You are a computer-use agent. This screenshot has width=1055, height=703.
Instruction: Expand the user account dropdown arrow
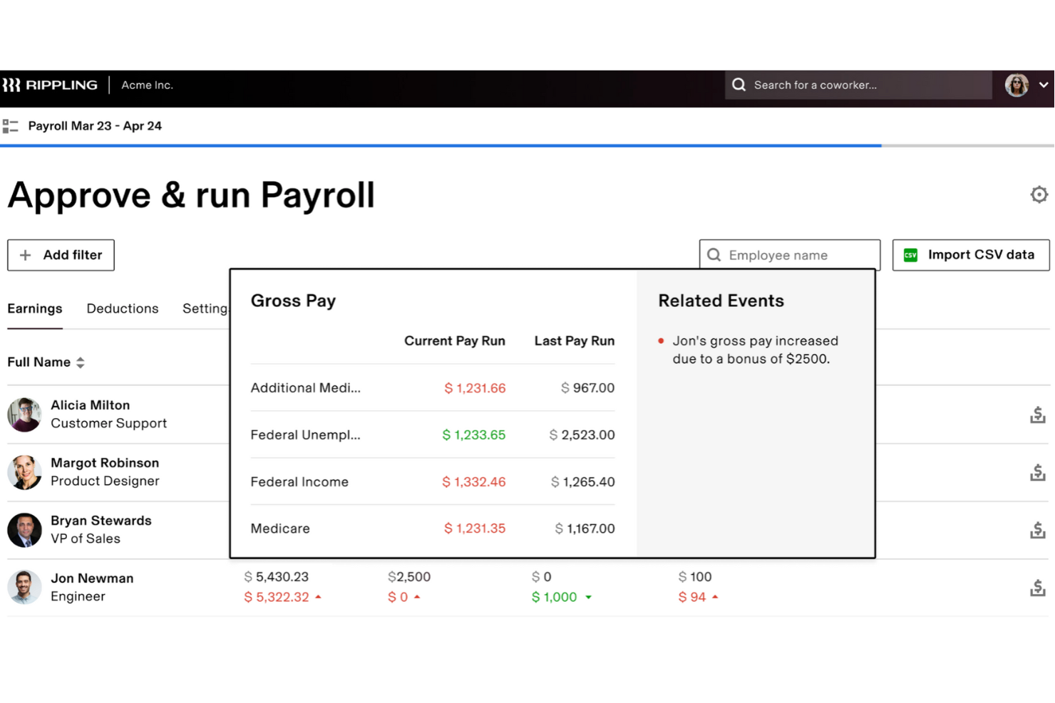(x=1044, y=85)
